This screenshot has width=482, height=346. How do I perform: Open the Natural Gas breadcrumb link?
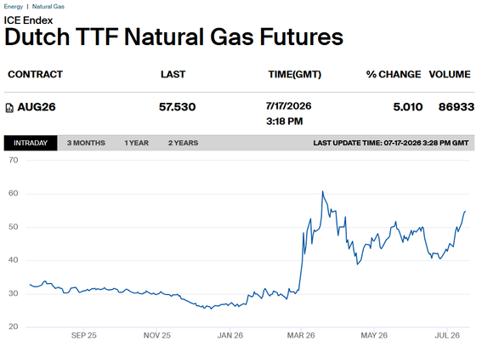[48, 7]
